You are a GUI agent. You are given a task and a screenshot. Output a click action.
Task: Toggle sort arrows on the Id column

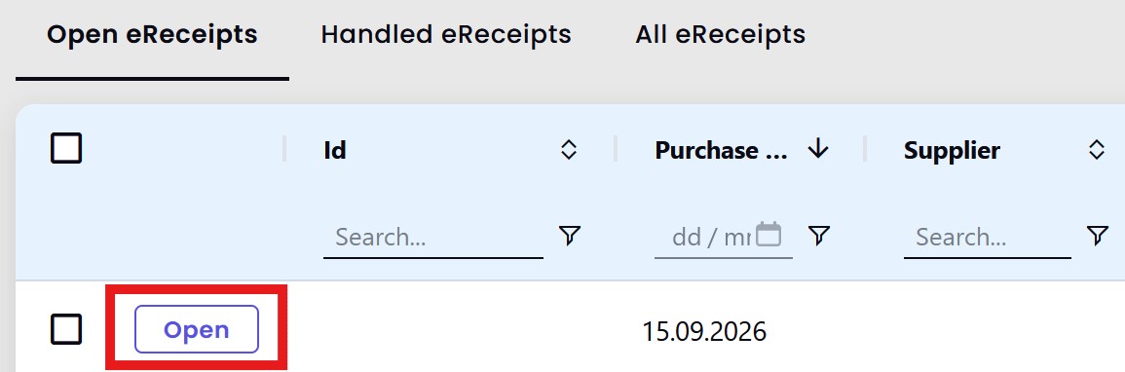[568, 150]
